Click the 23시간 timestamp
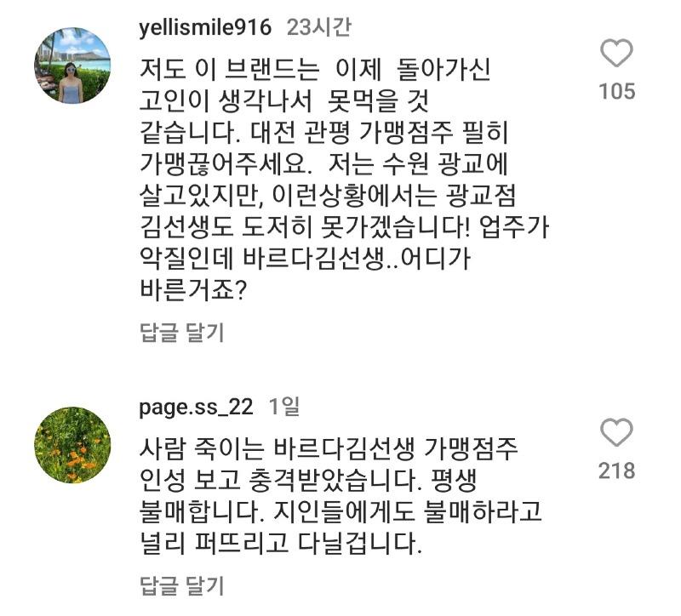 pos(318,28)
